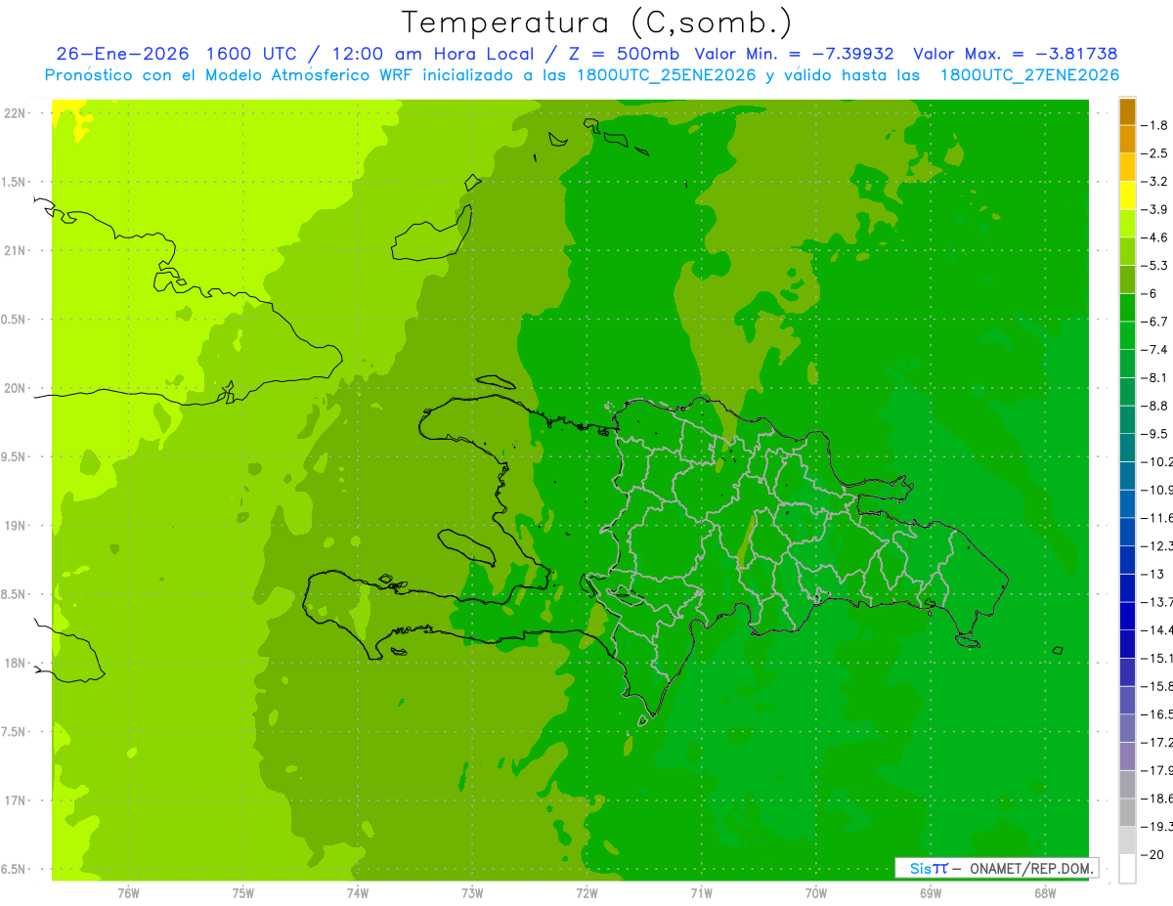Click the "-15.8" colorbar label
This screenshot has width=1173, height=906.
[x=1158, y=686]
